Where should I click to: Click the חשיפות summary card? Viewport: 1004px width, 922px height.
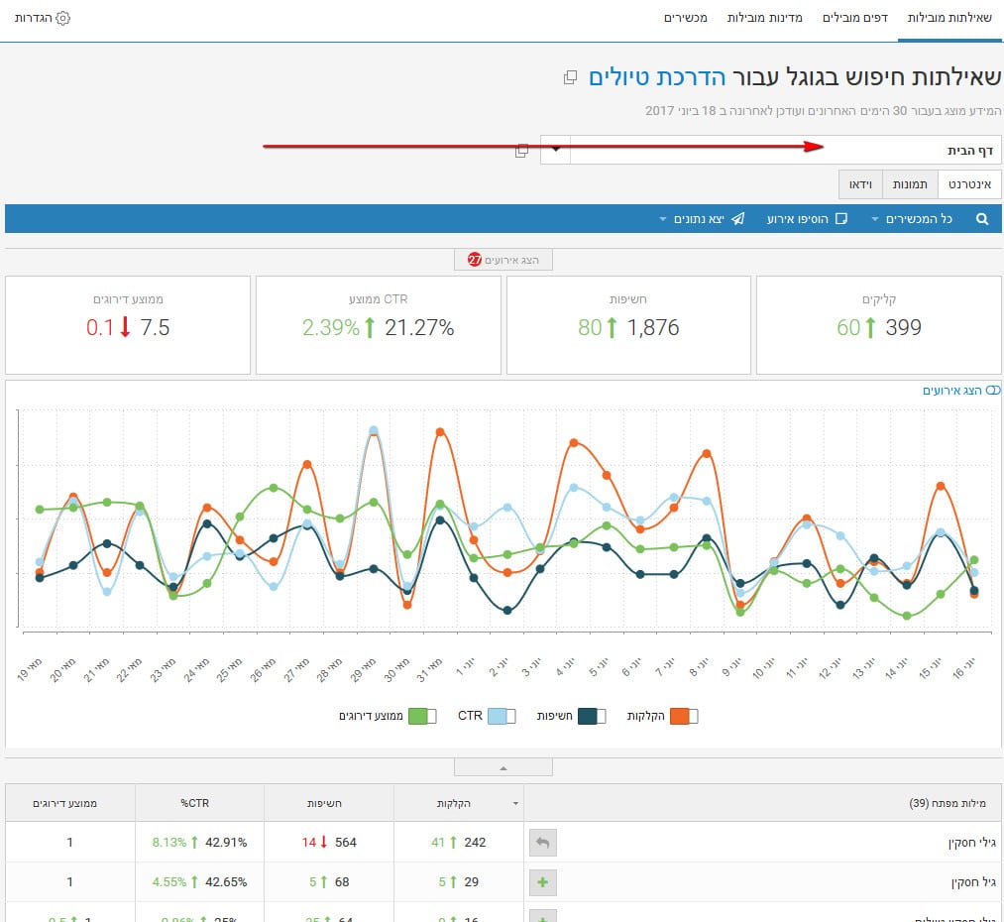(x=628, y=324)
